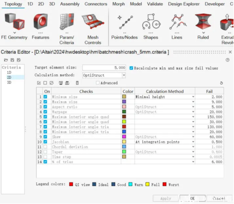Screen dimensions: 234x204
Task: Switch to the Assembly ribbon tab
Action: tap(70, 4)
